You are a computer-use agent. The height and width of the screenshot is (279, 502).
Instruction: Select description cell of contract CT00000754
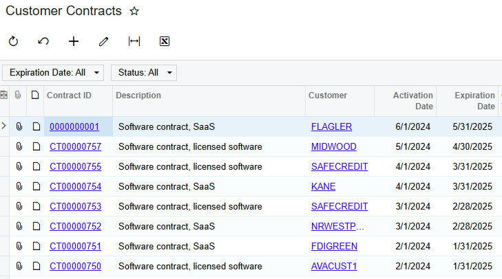tap(209, 187)
